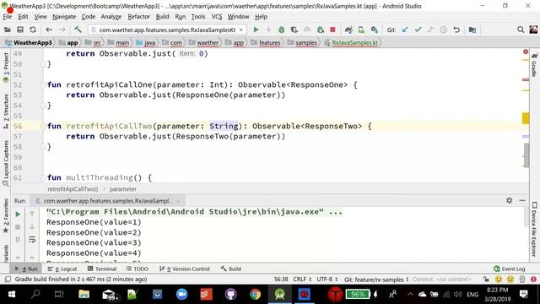Hide the Run panel minimize icon

coord(522,200)
